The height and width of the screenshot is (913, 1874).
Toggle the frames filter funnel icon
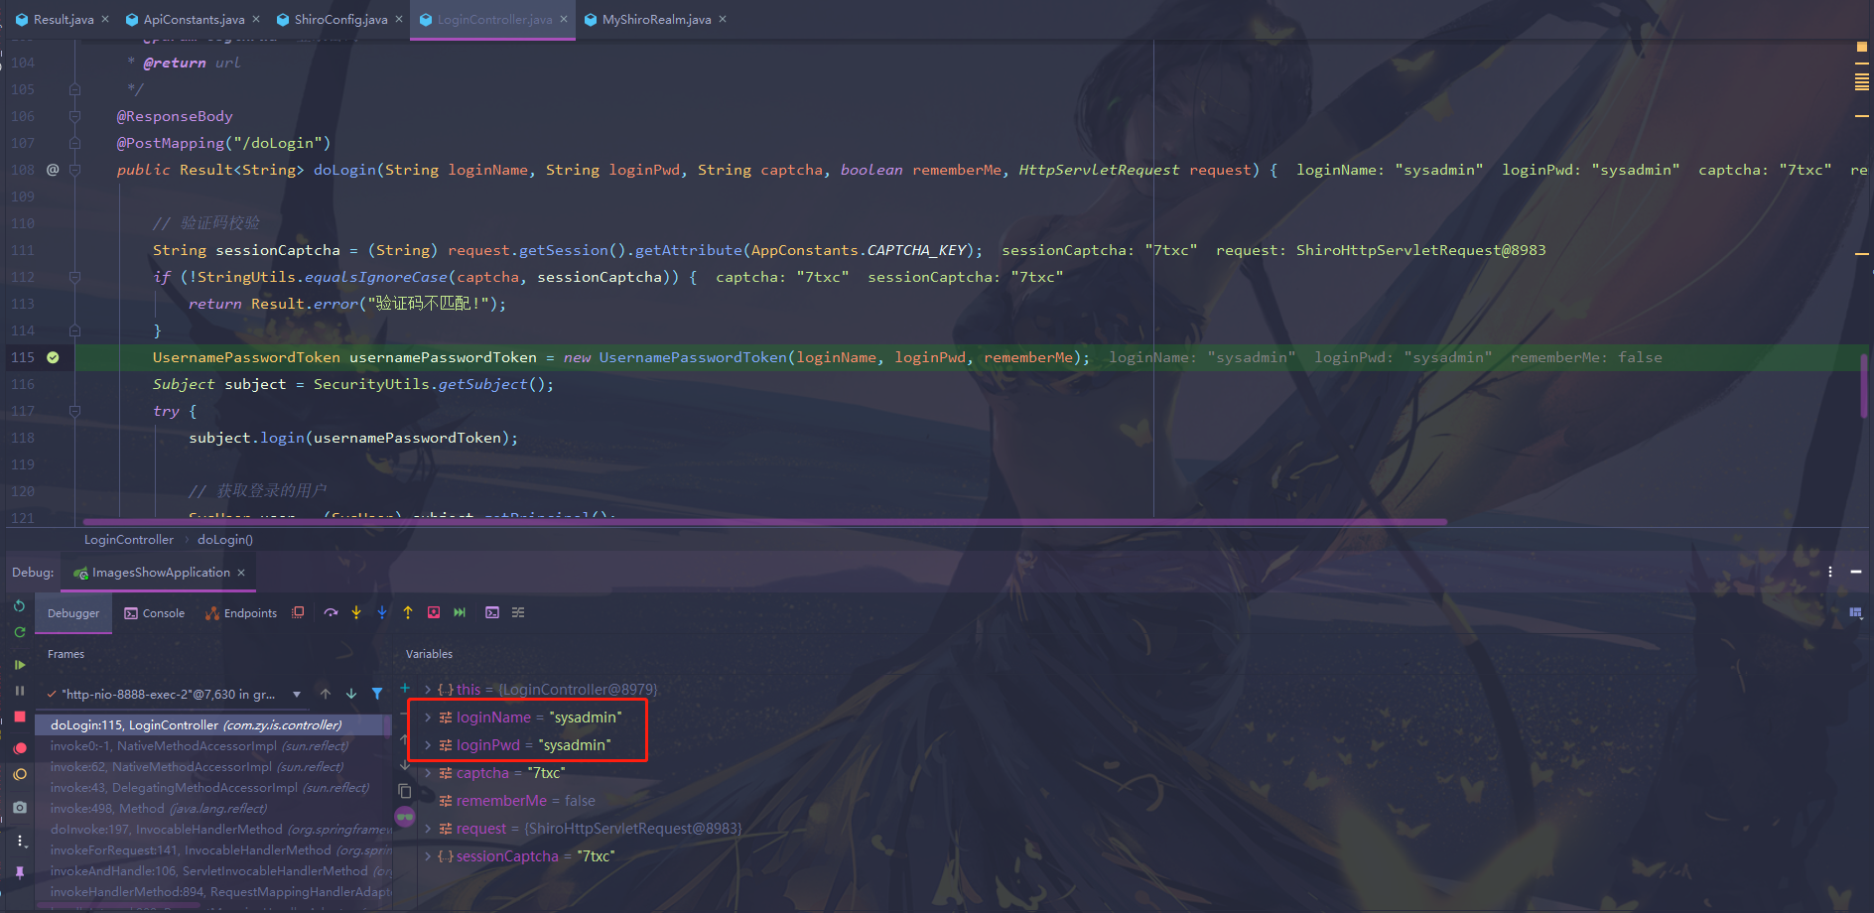tap(377, 694)
